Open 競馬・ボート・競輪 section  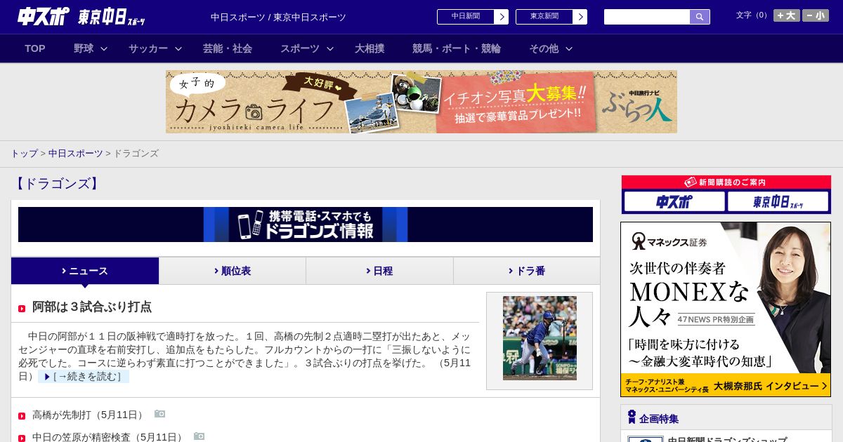[457, 48]
